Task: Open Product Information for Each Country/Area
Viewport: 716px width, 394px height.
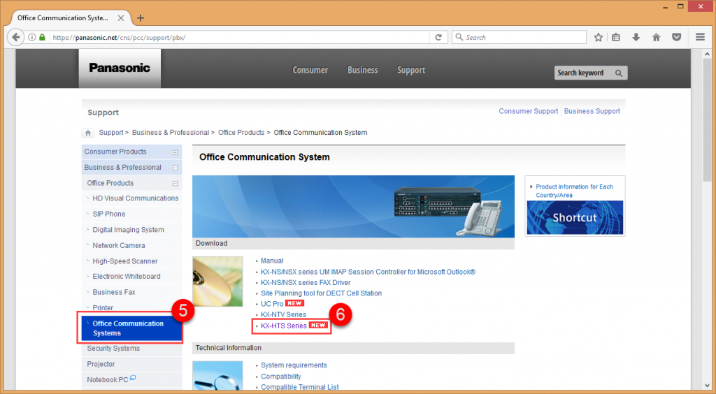Action: tap(574, 191)
